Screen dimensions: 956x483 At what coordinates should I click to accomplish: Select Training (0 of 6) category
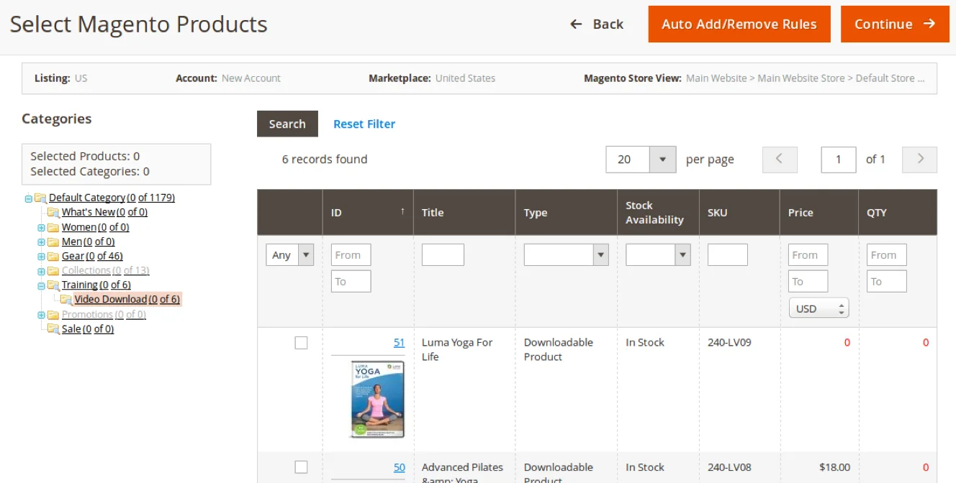(96, 285)
